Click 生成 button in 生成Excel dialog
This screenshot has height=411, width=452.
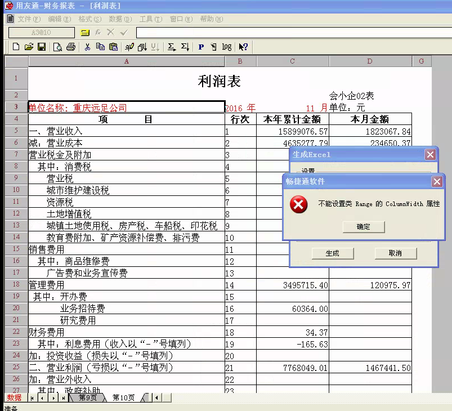click(x=332, y=253)
